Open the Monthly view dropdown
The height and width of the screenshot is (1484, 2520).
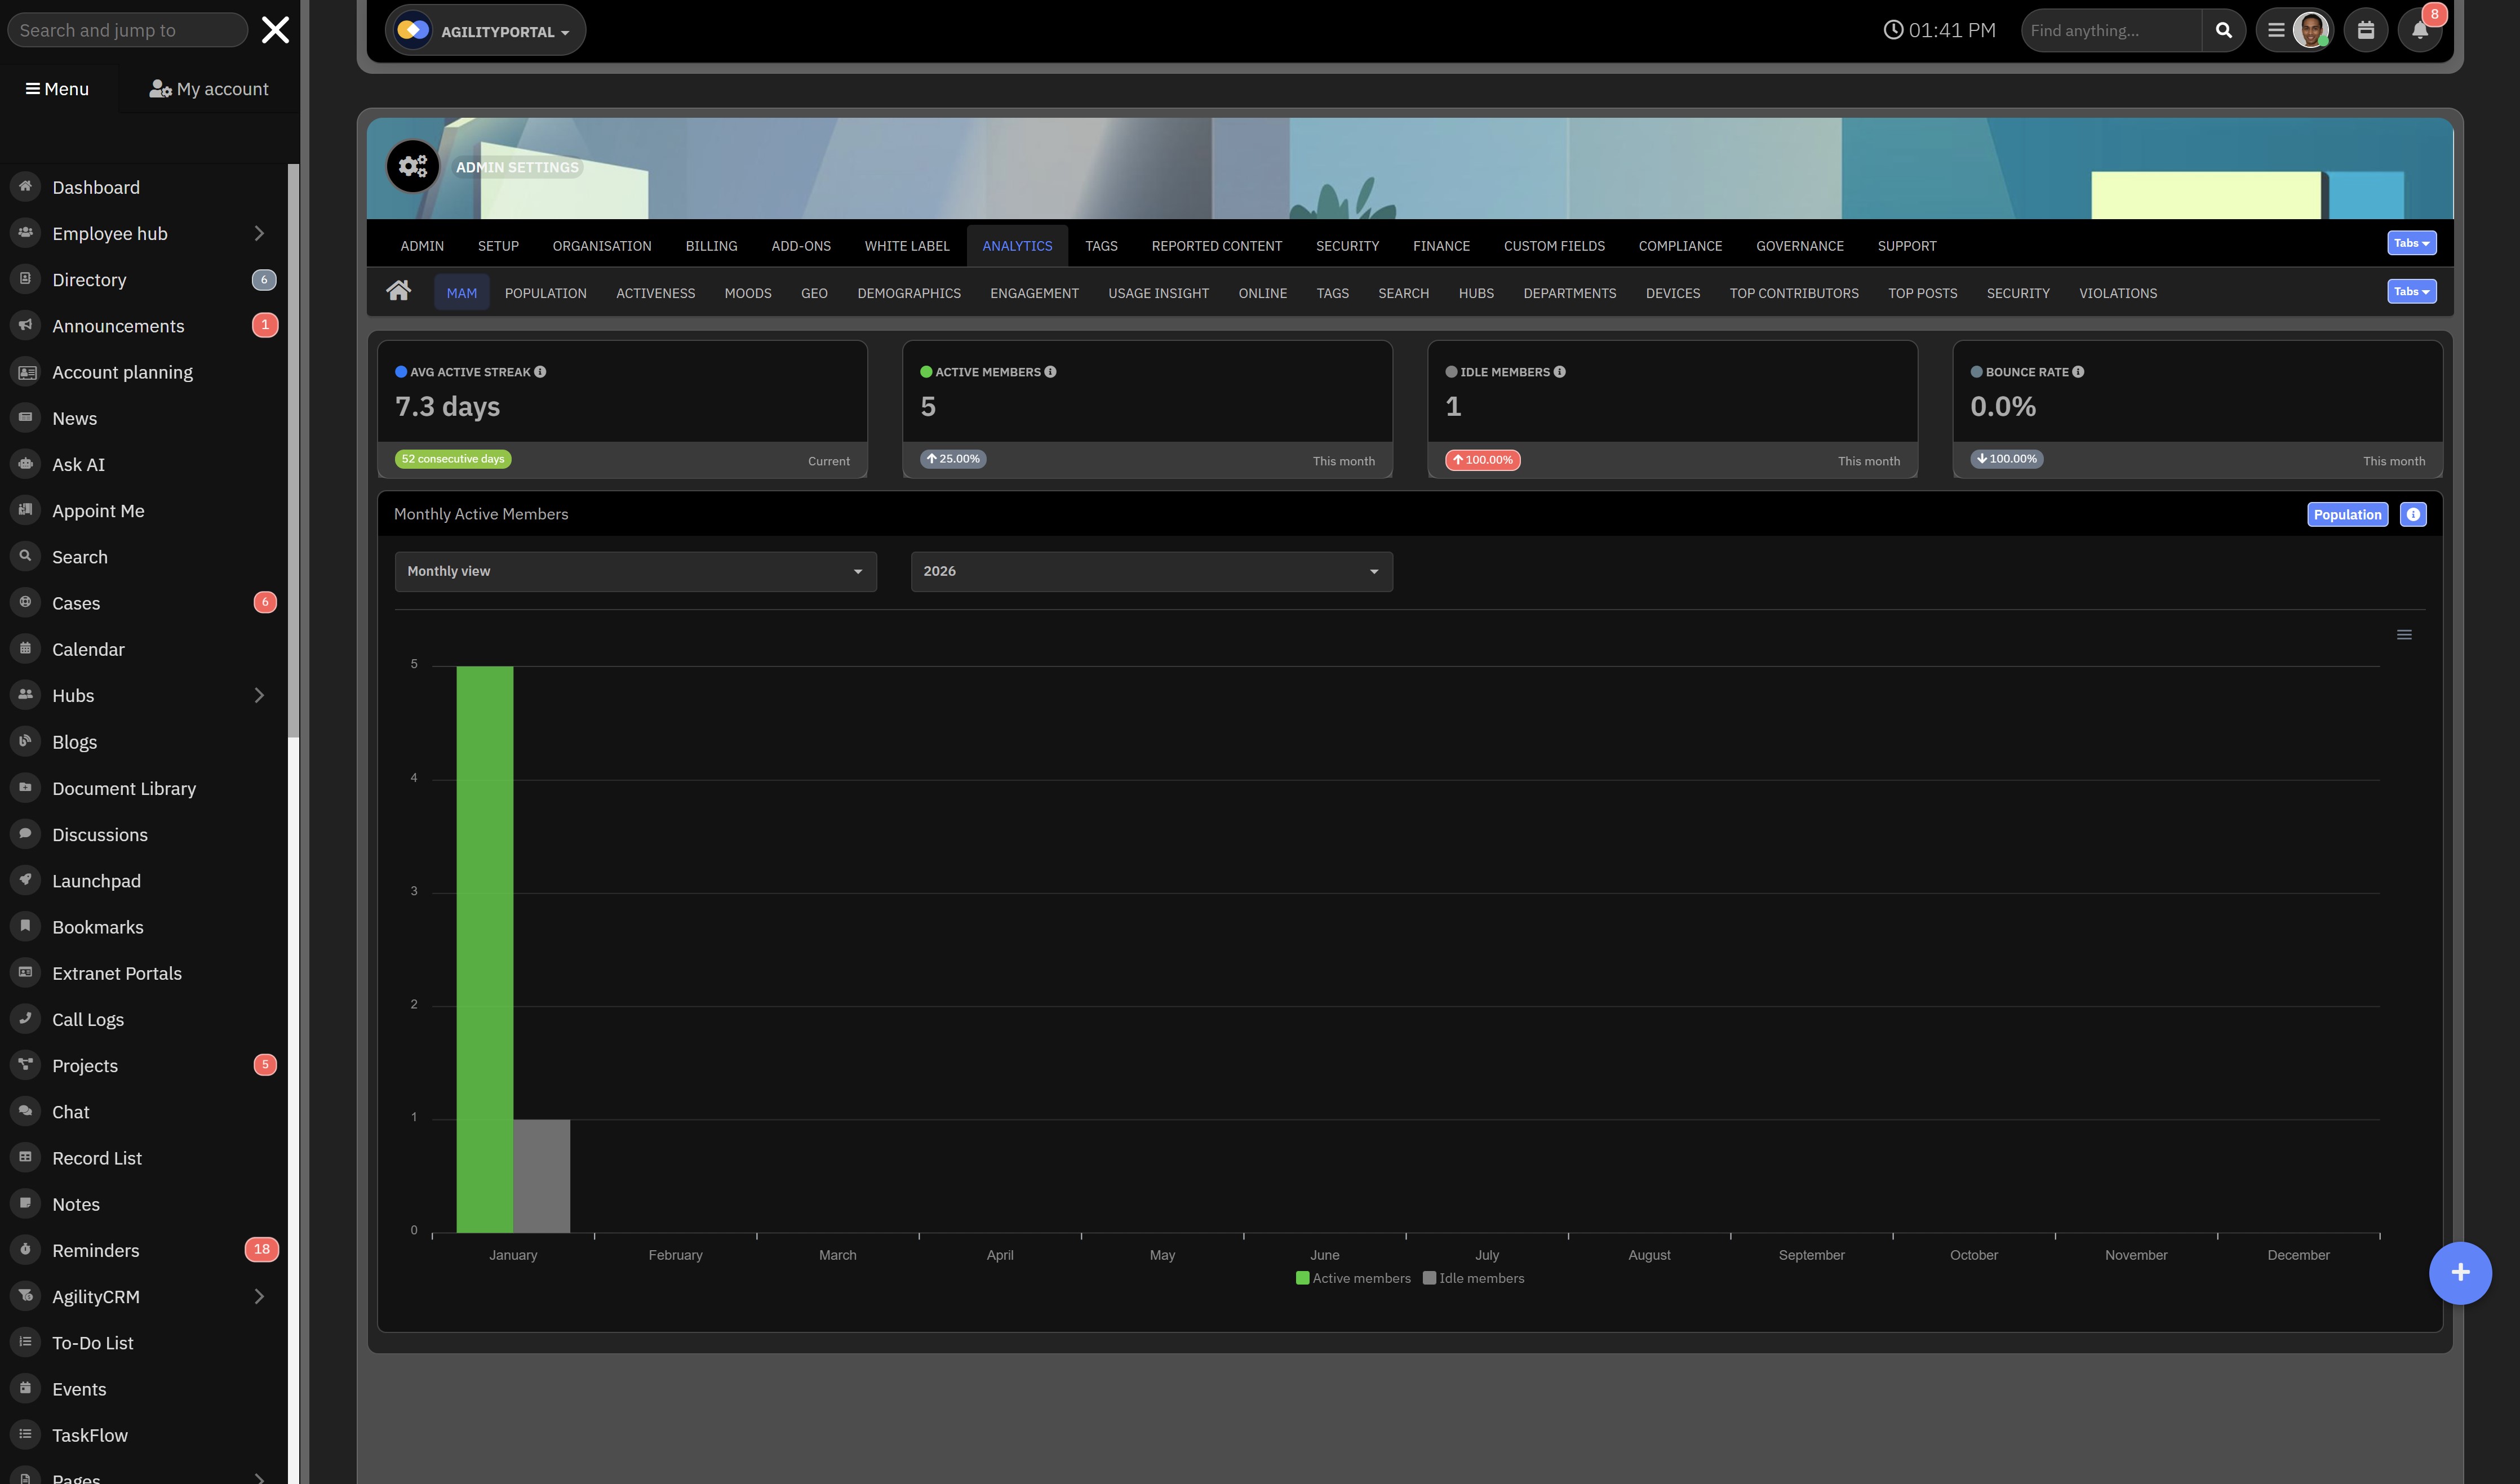tap(635, 571)
